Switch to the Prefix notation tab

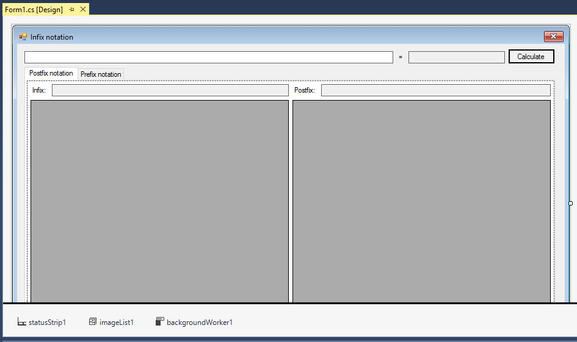coord(101,74)
